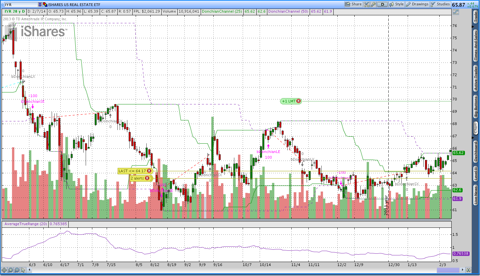Click the color link squares icon
The height and width of the screenshot is (276, 480).
tap(45, 5)
